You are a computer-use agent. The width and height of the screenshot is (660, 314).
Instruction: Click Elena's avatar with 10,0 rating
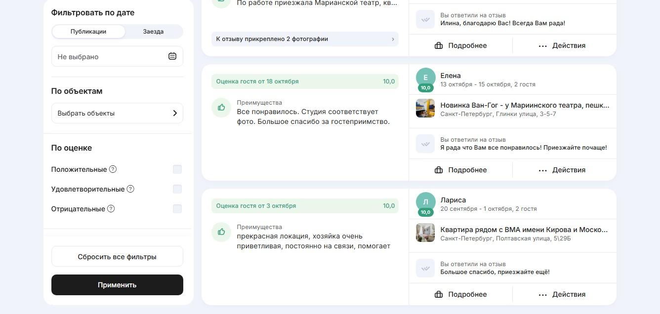click(425, 78)
